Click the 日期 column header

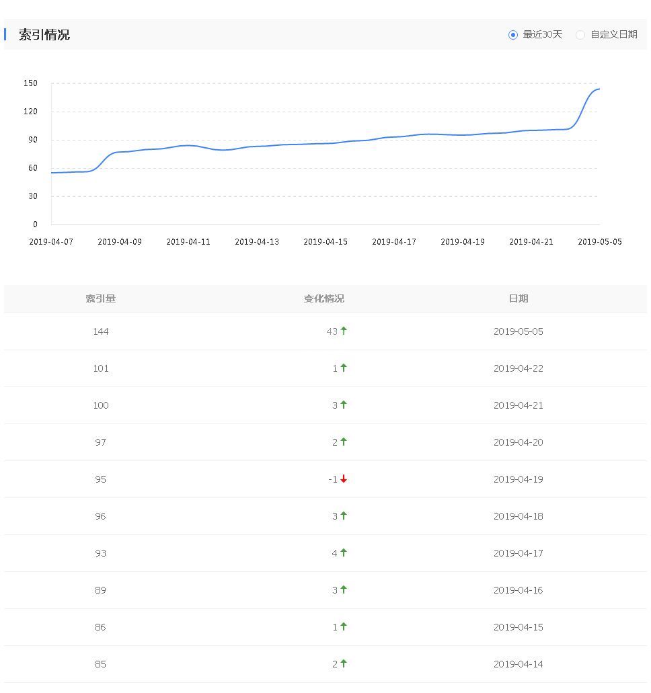click(x=519, y=298)
